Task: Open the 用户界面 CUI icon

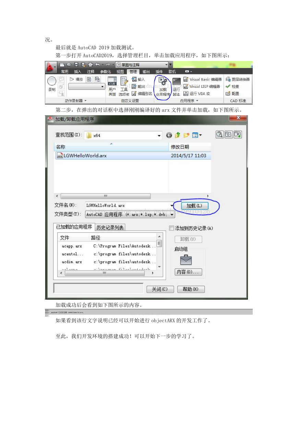Action: (x=112, y=82)
